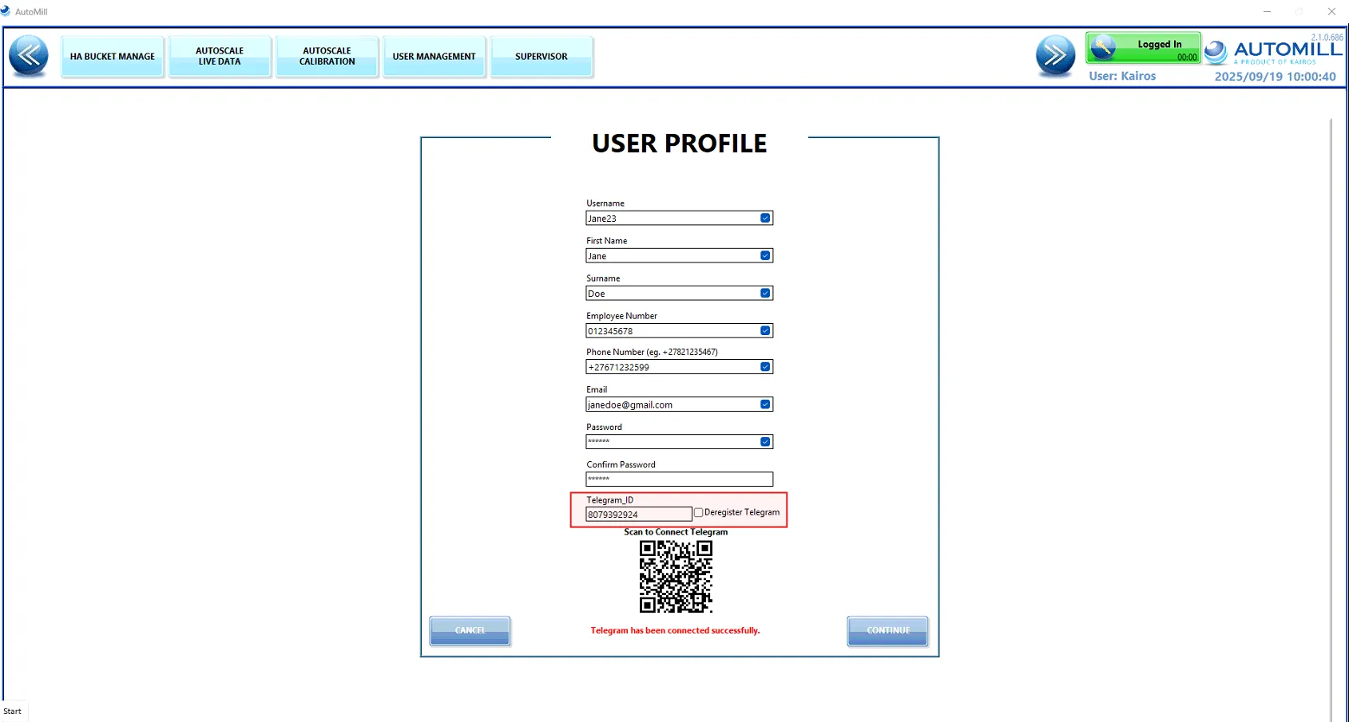The image size is (1349, 722).
Task: Minimize the AutoMill window
Action: (x=1267, y=11)
